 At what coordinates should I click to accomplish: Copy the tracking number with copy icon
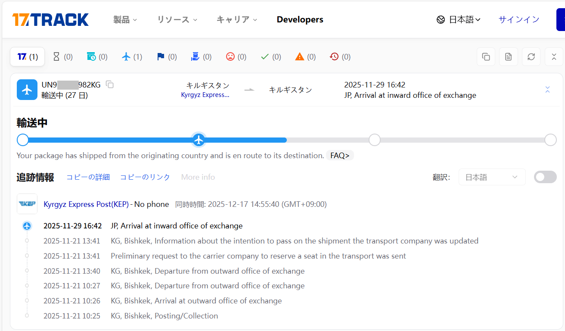[x=110, y=84]
